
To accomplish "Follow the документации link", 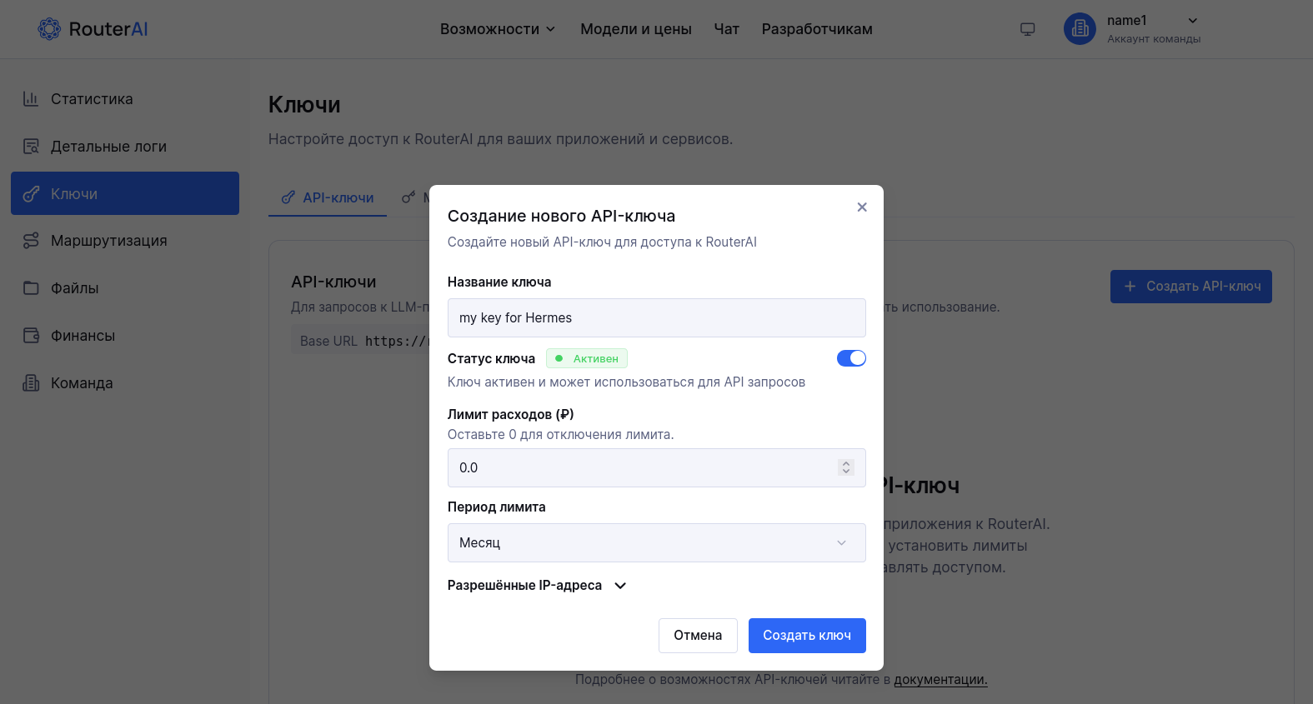I will tap(940, 679).
